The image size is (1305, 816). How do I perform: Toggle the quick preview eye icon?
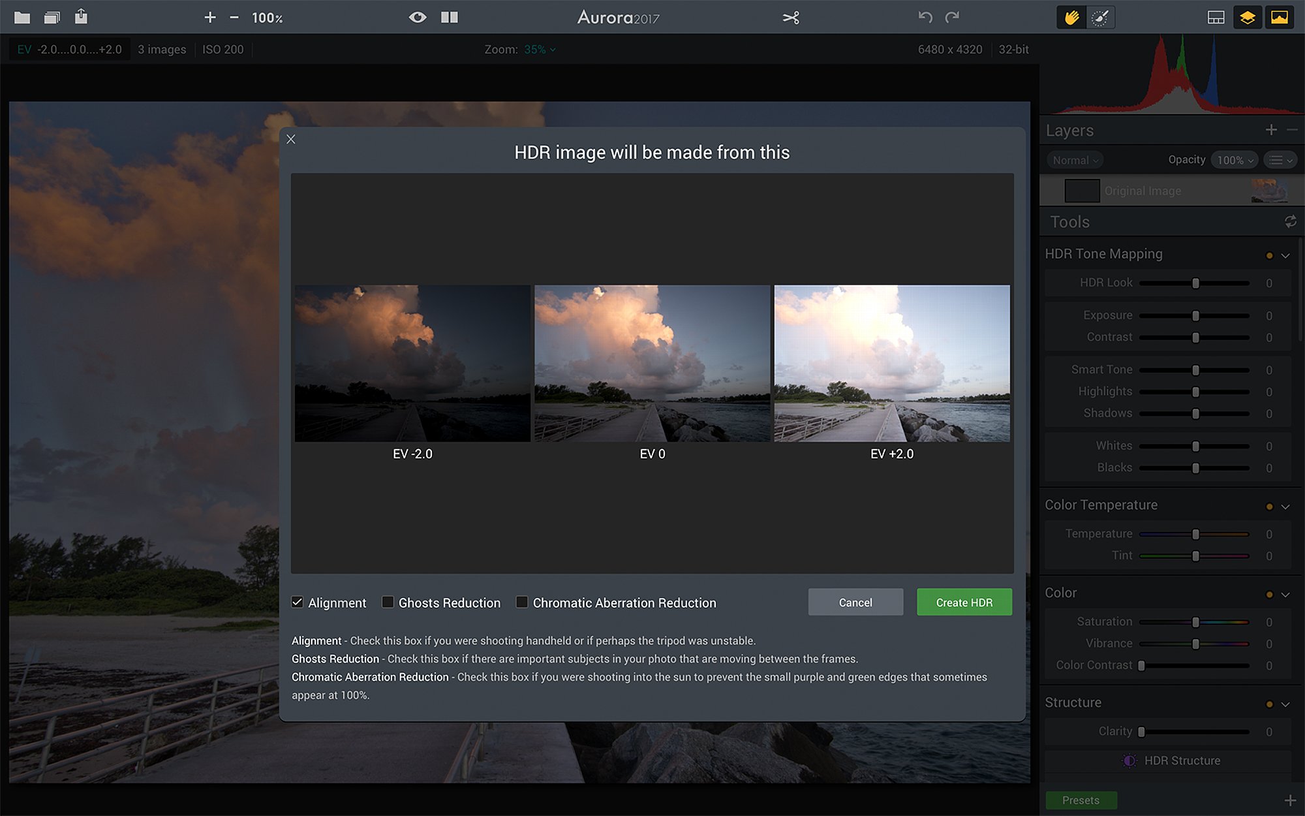(418, 18)
